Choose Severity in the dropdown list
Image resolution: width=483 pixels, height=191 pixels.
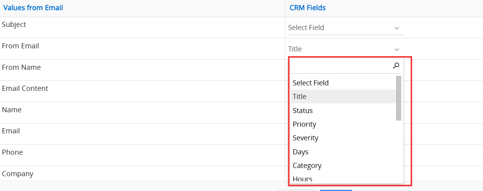pos(306,138)
